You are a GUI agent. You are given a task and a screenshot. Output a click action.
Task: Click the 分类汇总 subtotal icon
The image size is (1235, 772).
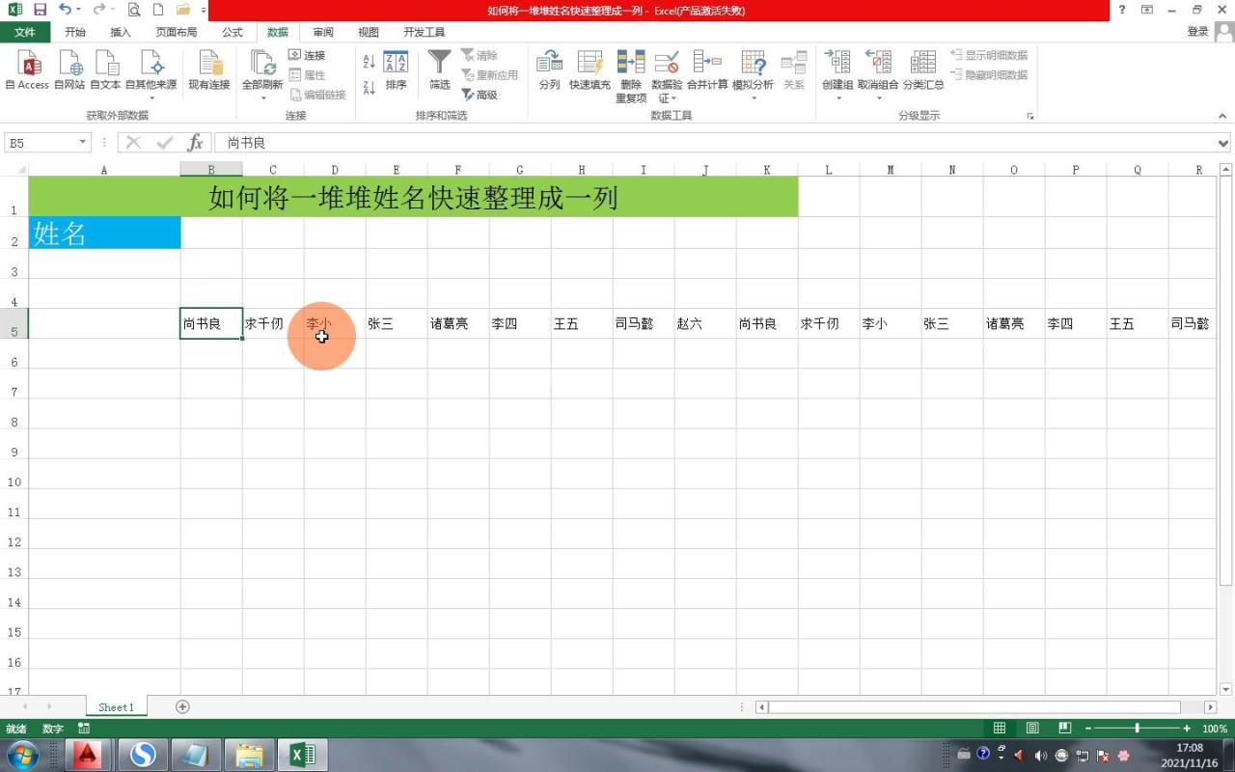(923, 70)
